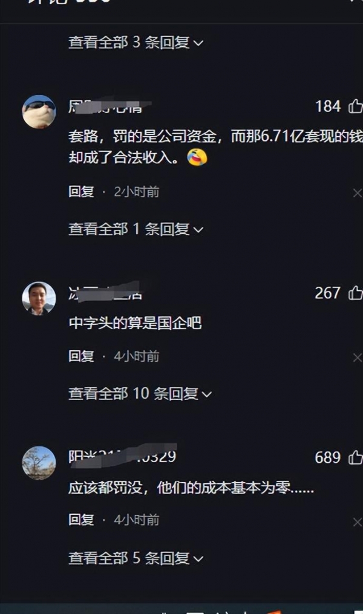Expand 查看全部 3 条回复
The height and width of the screenshot is (614, 363).
(x=136, y=42)
